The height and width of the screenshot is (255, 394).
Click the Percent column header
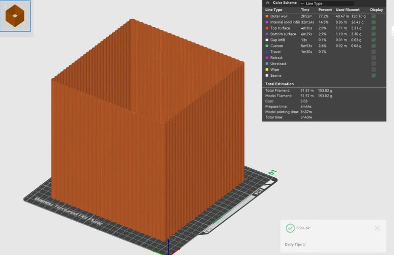pos(325,10)
